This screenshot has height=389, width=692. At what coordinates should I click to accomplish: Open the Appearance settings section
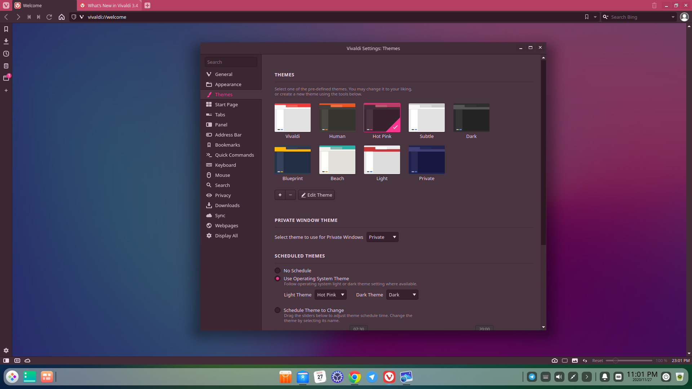click(x=228, y=84)
